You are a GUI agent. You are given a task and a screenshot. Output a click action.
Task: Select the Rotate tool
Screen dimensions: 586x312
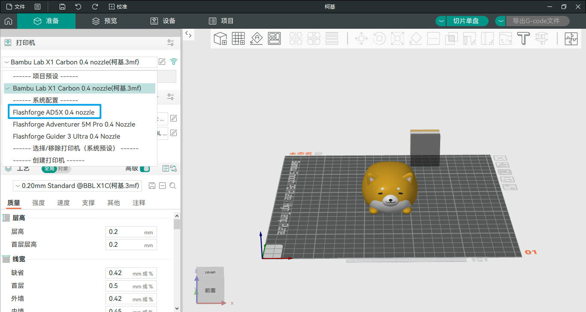pos(379,39)
